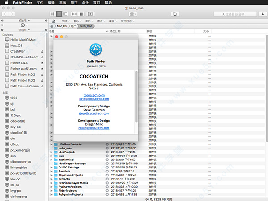Viewport: 268px width, 201px height.
Task: Sort by 修改日期 column header
Action: pos(115,31)
